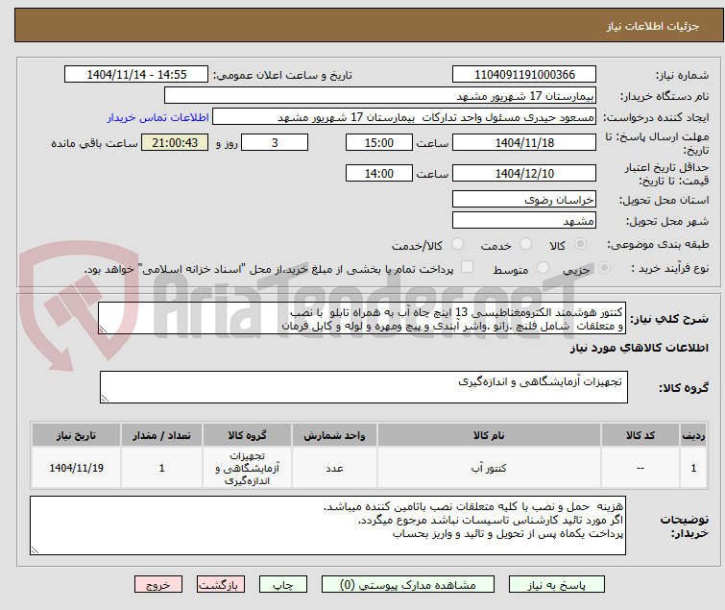Click the deadline time 15:00 field
725x610 pixels.
point(379,142)
